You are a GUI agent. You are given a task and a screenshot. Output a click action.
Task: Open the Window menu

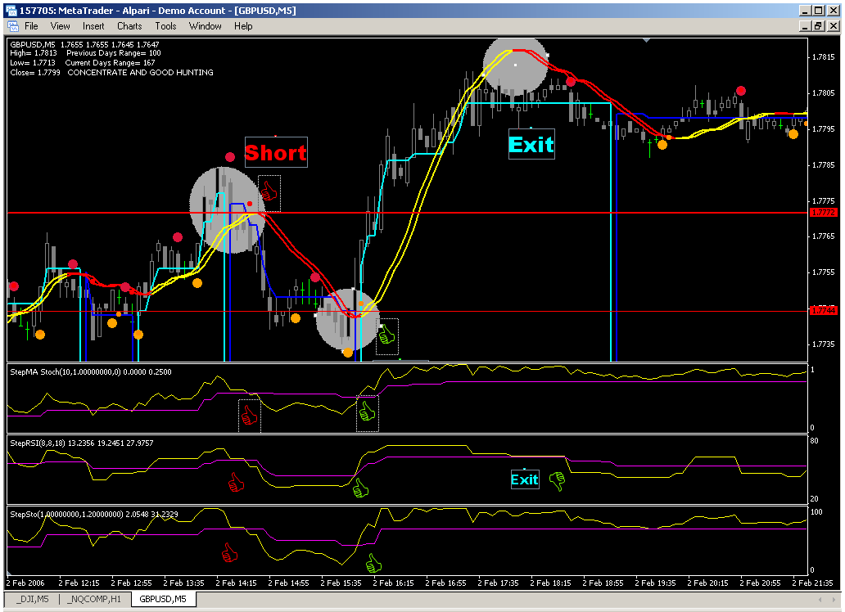(205, 26)
